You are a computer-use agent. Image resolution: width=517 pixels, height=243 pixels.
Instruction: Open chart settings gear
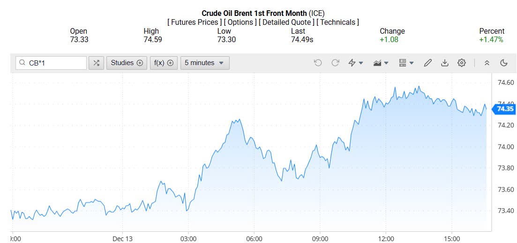coord(462,63)
